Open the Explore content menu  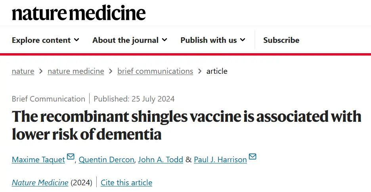pyautogui.click(x=46, y=40)
